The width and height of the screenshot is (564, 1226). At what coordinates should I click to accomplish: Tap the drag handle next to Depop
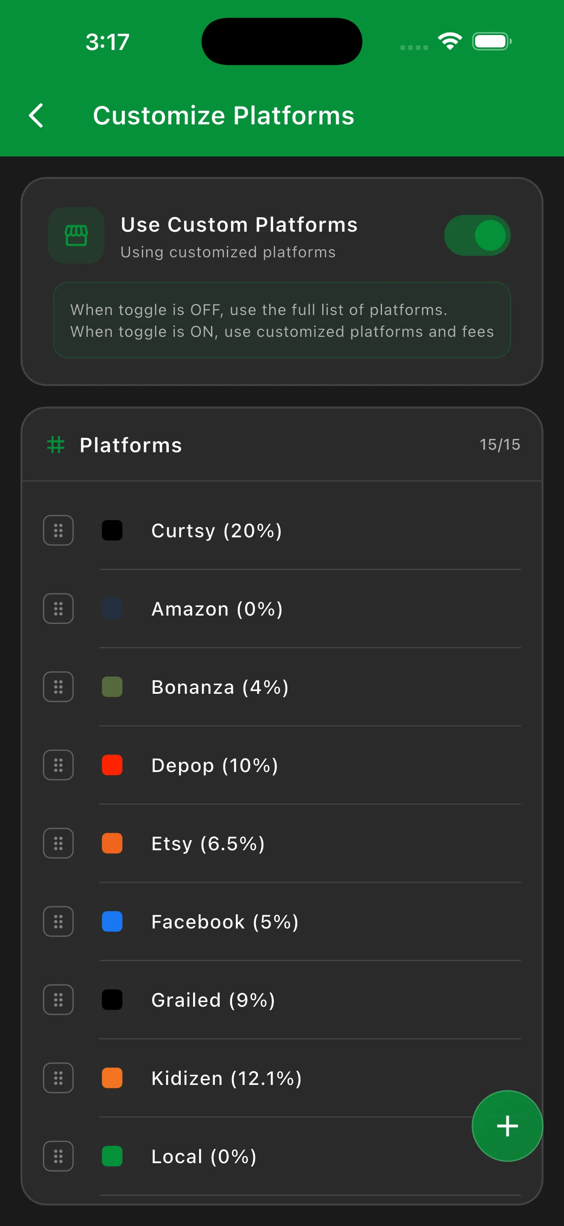(58, 765)
